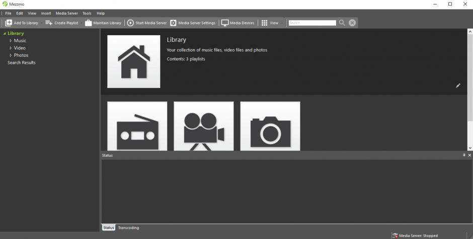Open the Add To Library dropdown arrow
The width and height of the screenshot is (473, 239).
click(41, 23)
